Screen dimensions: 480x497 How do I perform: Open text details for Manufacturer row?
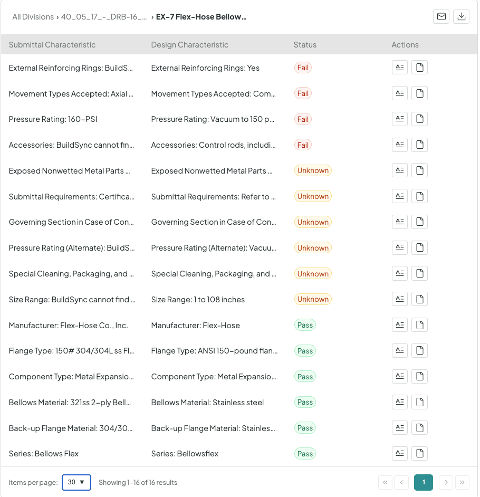[x=400, y=325]
